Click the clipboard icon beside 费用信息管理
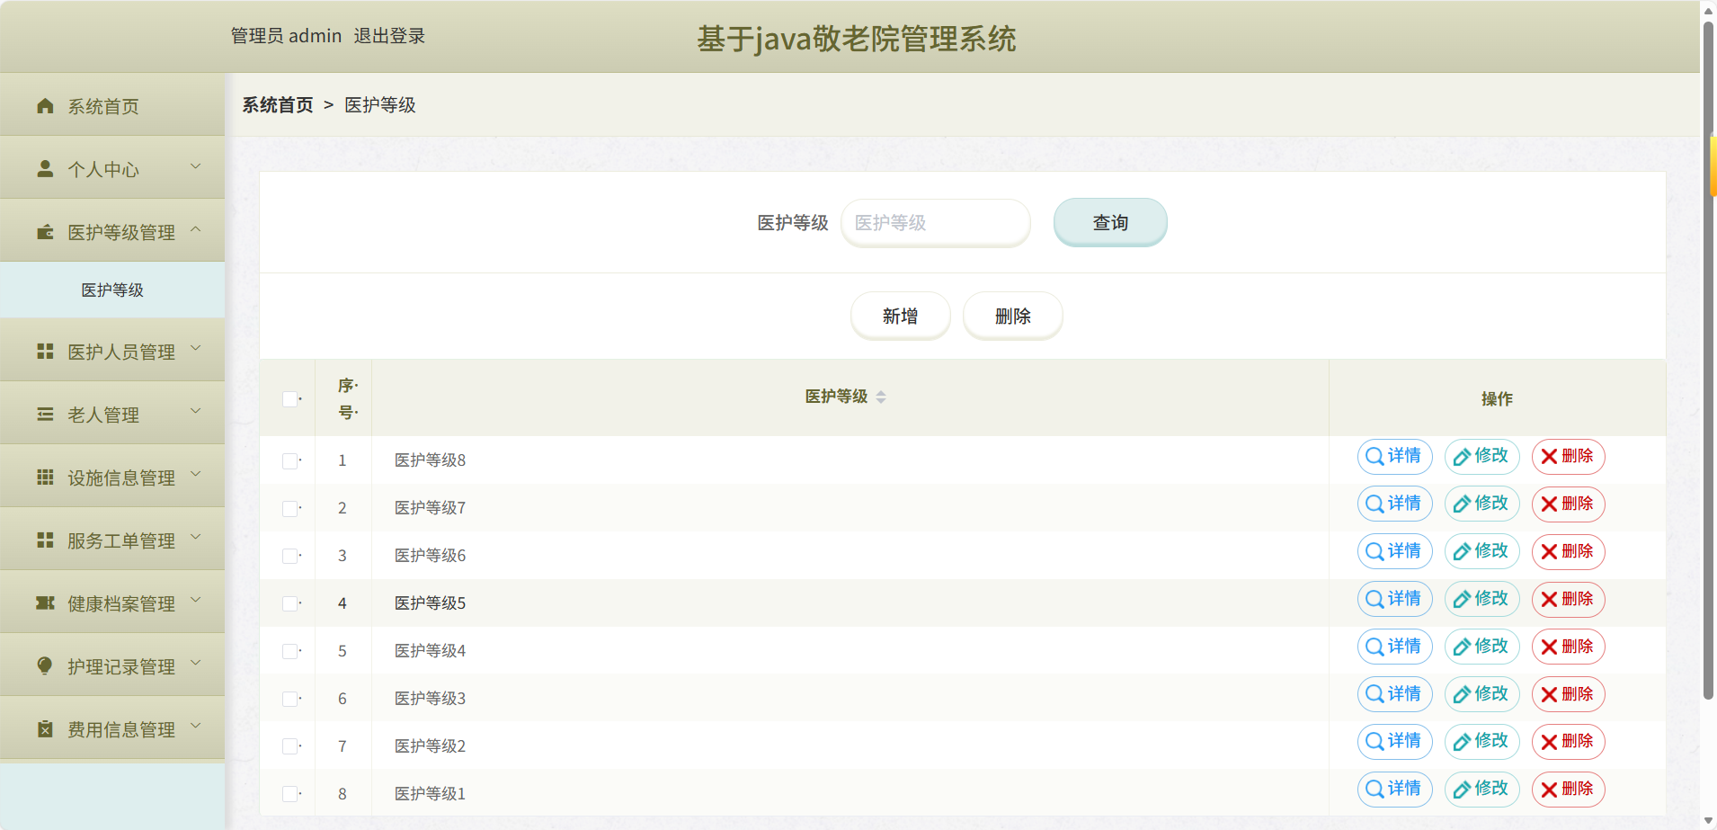This screenshot has height=830, width=1717. pos(45,729)
